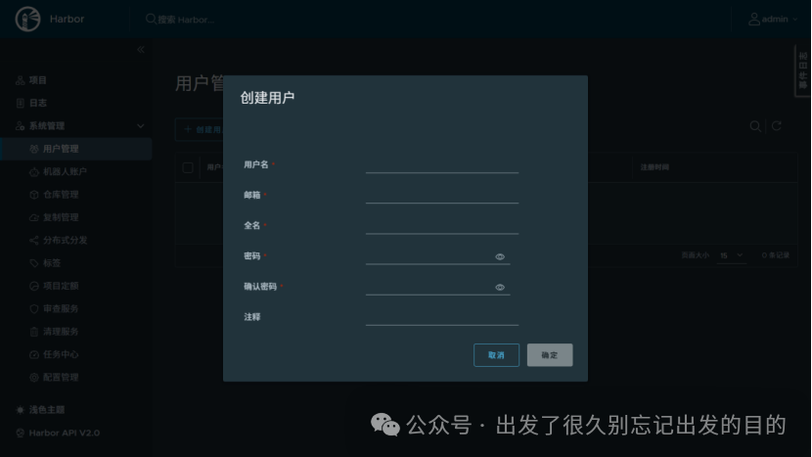
Task: Click the user table refresh icon
Action: [x=776, y=126]
